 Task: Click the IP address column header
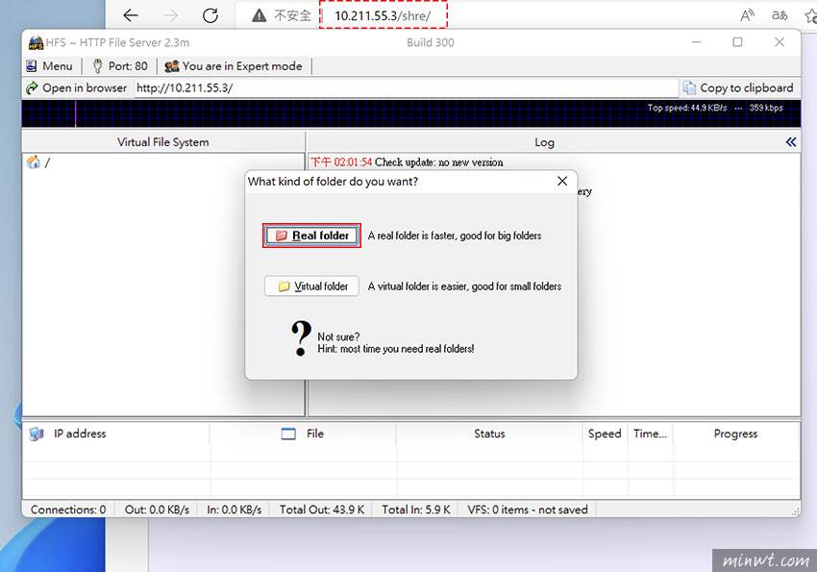click(80, 434)
